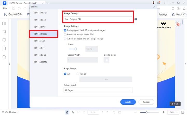
Task: Open the PDF To HTML settings
Action: pos(41,62)
